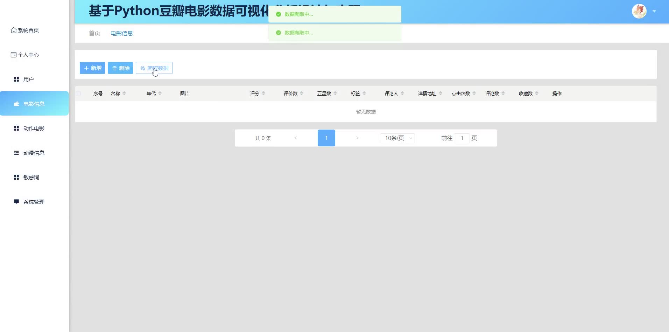Viewport: 669px width, 332px height.
Task: Click the first 数据爬取中 success check icon
Action: (279, 14)
